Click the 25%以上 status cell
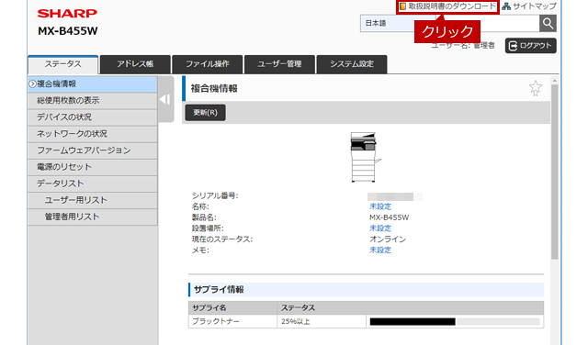The image size is (588, 345). pyautogui.click(x=322, y=322)
